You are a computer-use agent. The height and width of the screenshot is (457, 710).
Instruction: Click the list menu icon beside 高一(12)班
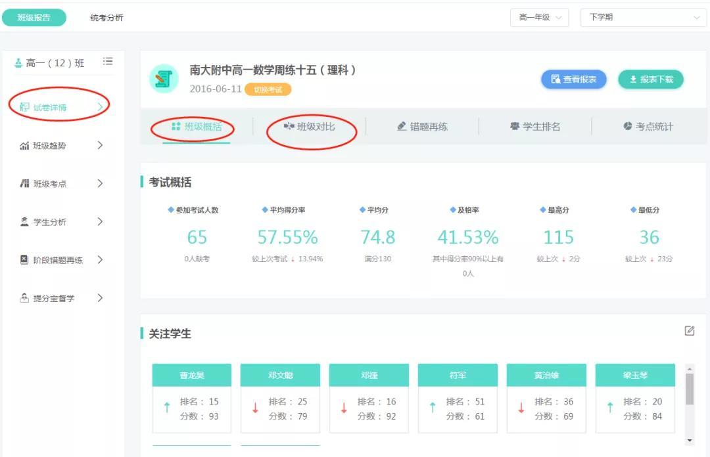coord(108,62)
